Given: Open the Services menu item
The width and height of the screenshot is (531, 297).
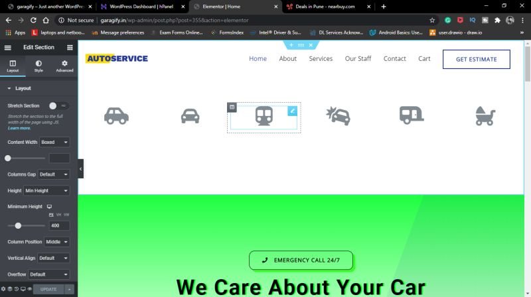Looking at the screenshot, I should (321, 59).
